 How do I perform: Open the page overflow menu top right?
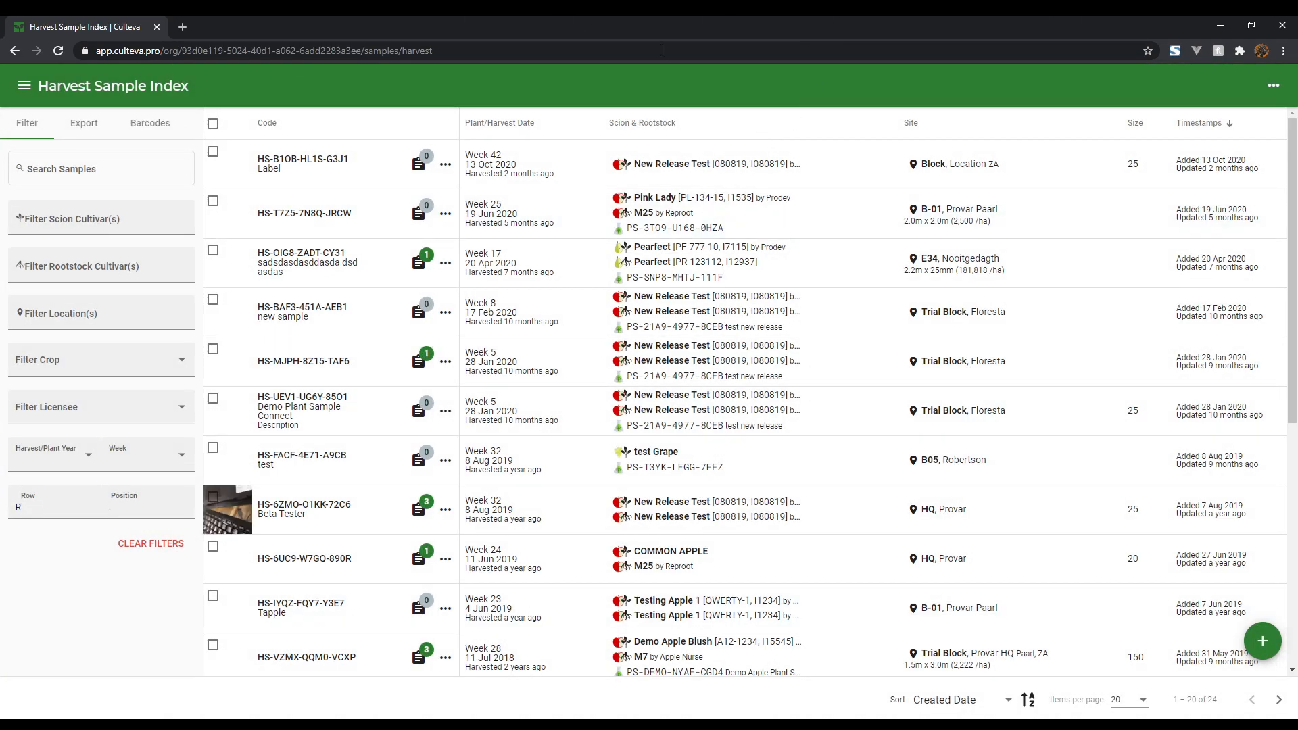(1274, 86)
